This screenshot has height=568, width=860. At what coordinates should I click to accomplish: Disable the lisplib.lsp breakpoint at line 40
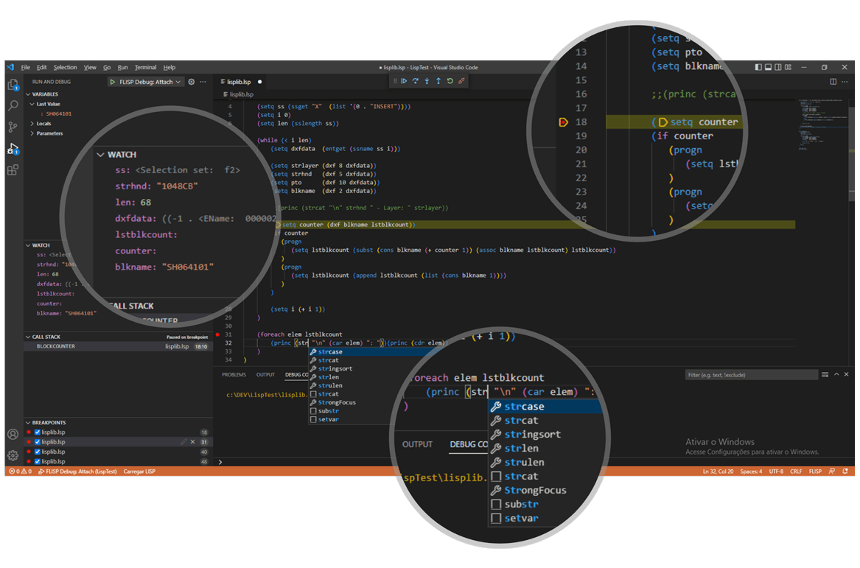pyautogui.click(x=38, y=452)
